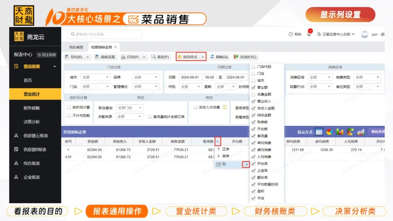Click the 维度选择 button
The width and height of the screenshot is (393, 221).
(377, 132)
